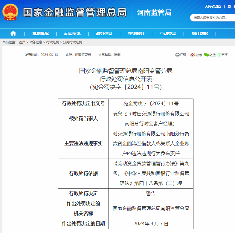This screenshot has width=235, height=233.
Task: Click breadcrumb link 行政处罚
Action: (x=53, y=42)
